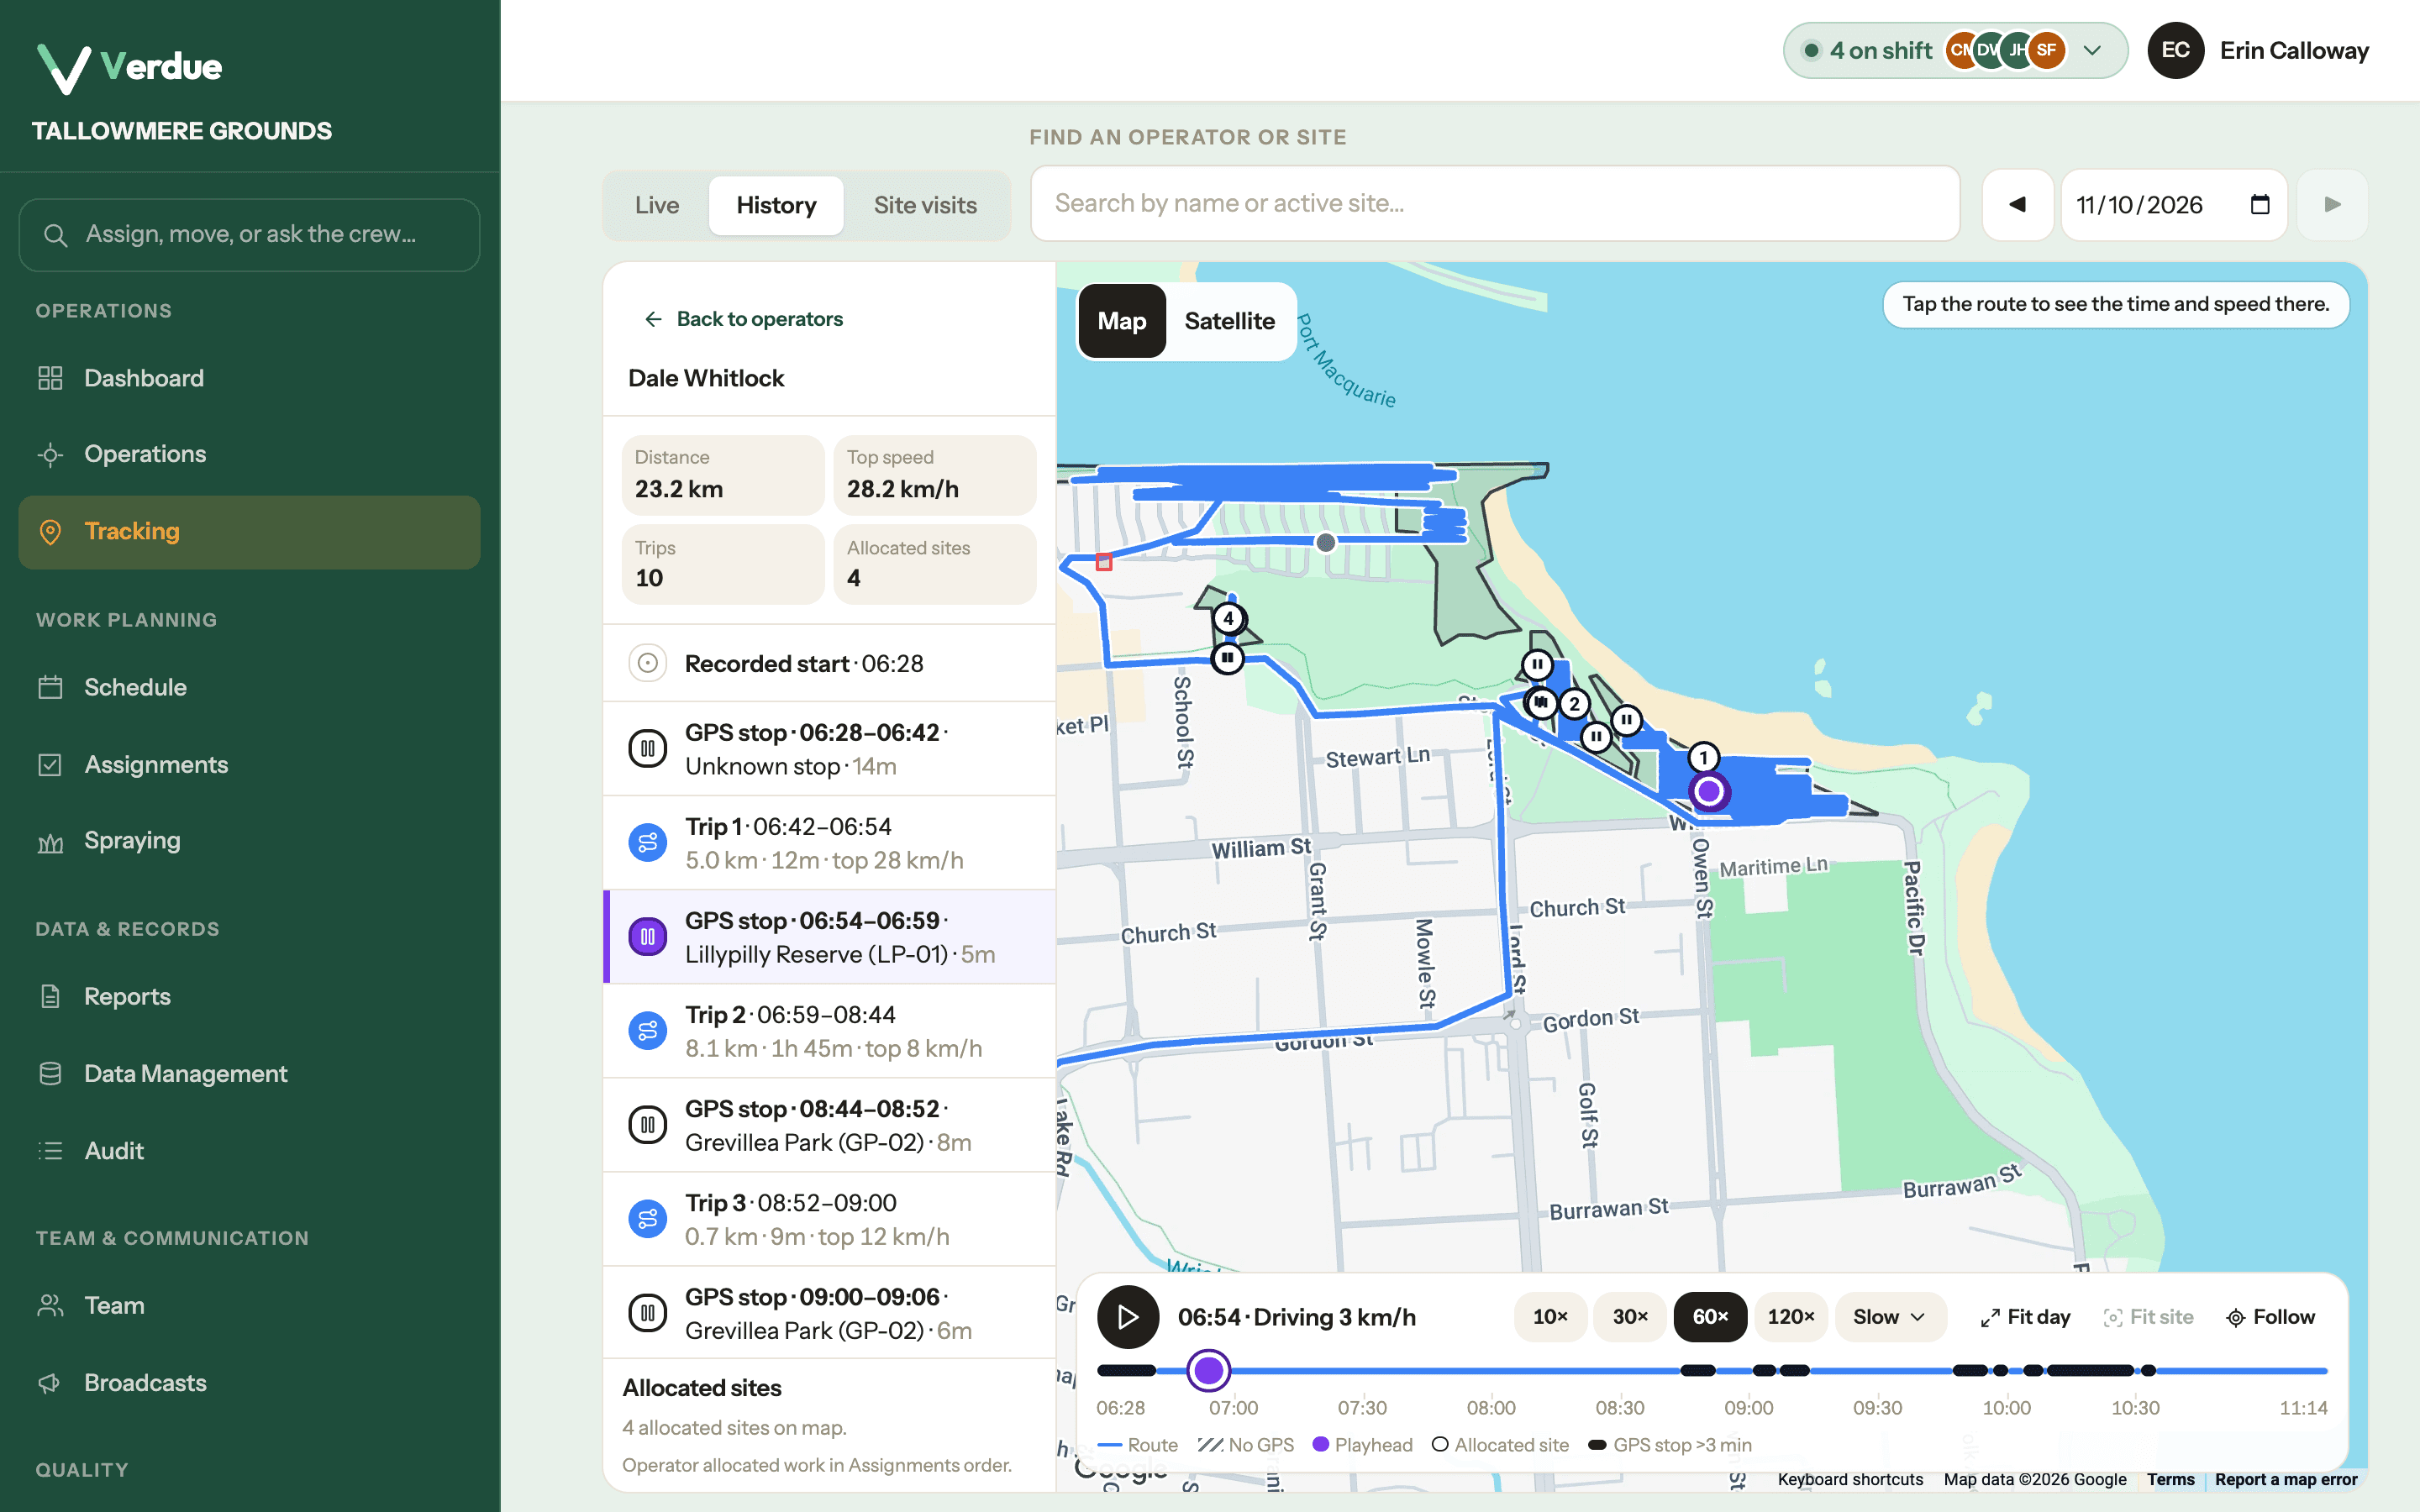
Task: Click the Assign, move, or ask crew field
Action: (249, 234)
